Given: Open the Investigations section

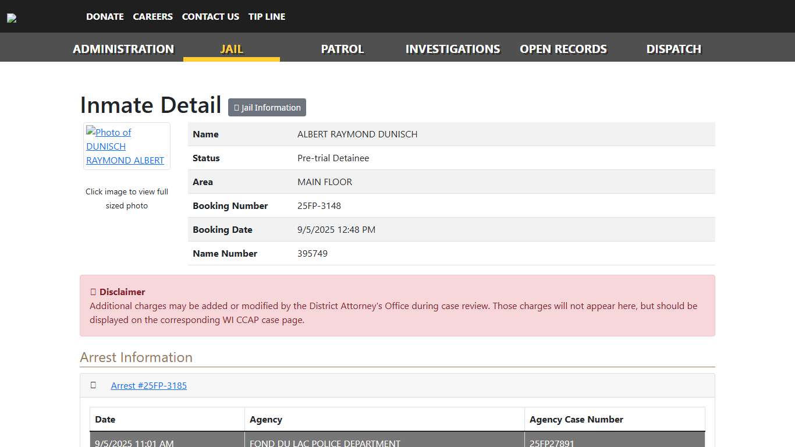Looking at the screenshot, I should [453, 49].
